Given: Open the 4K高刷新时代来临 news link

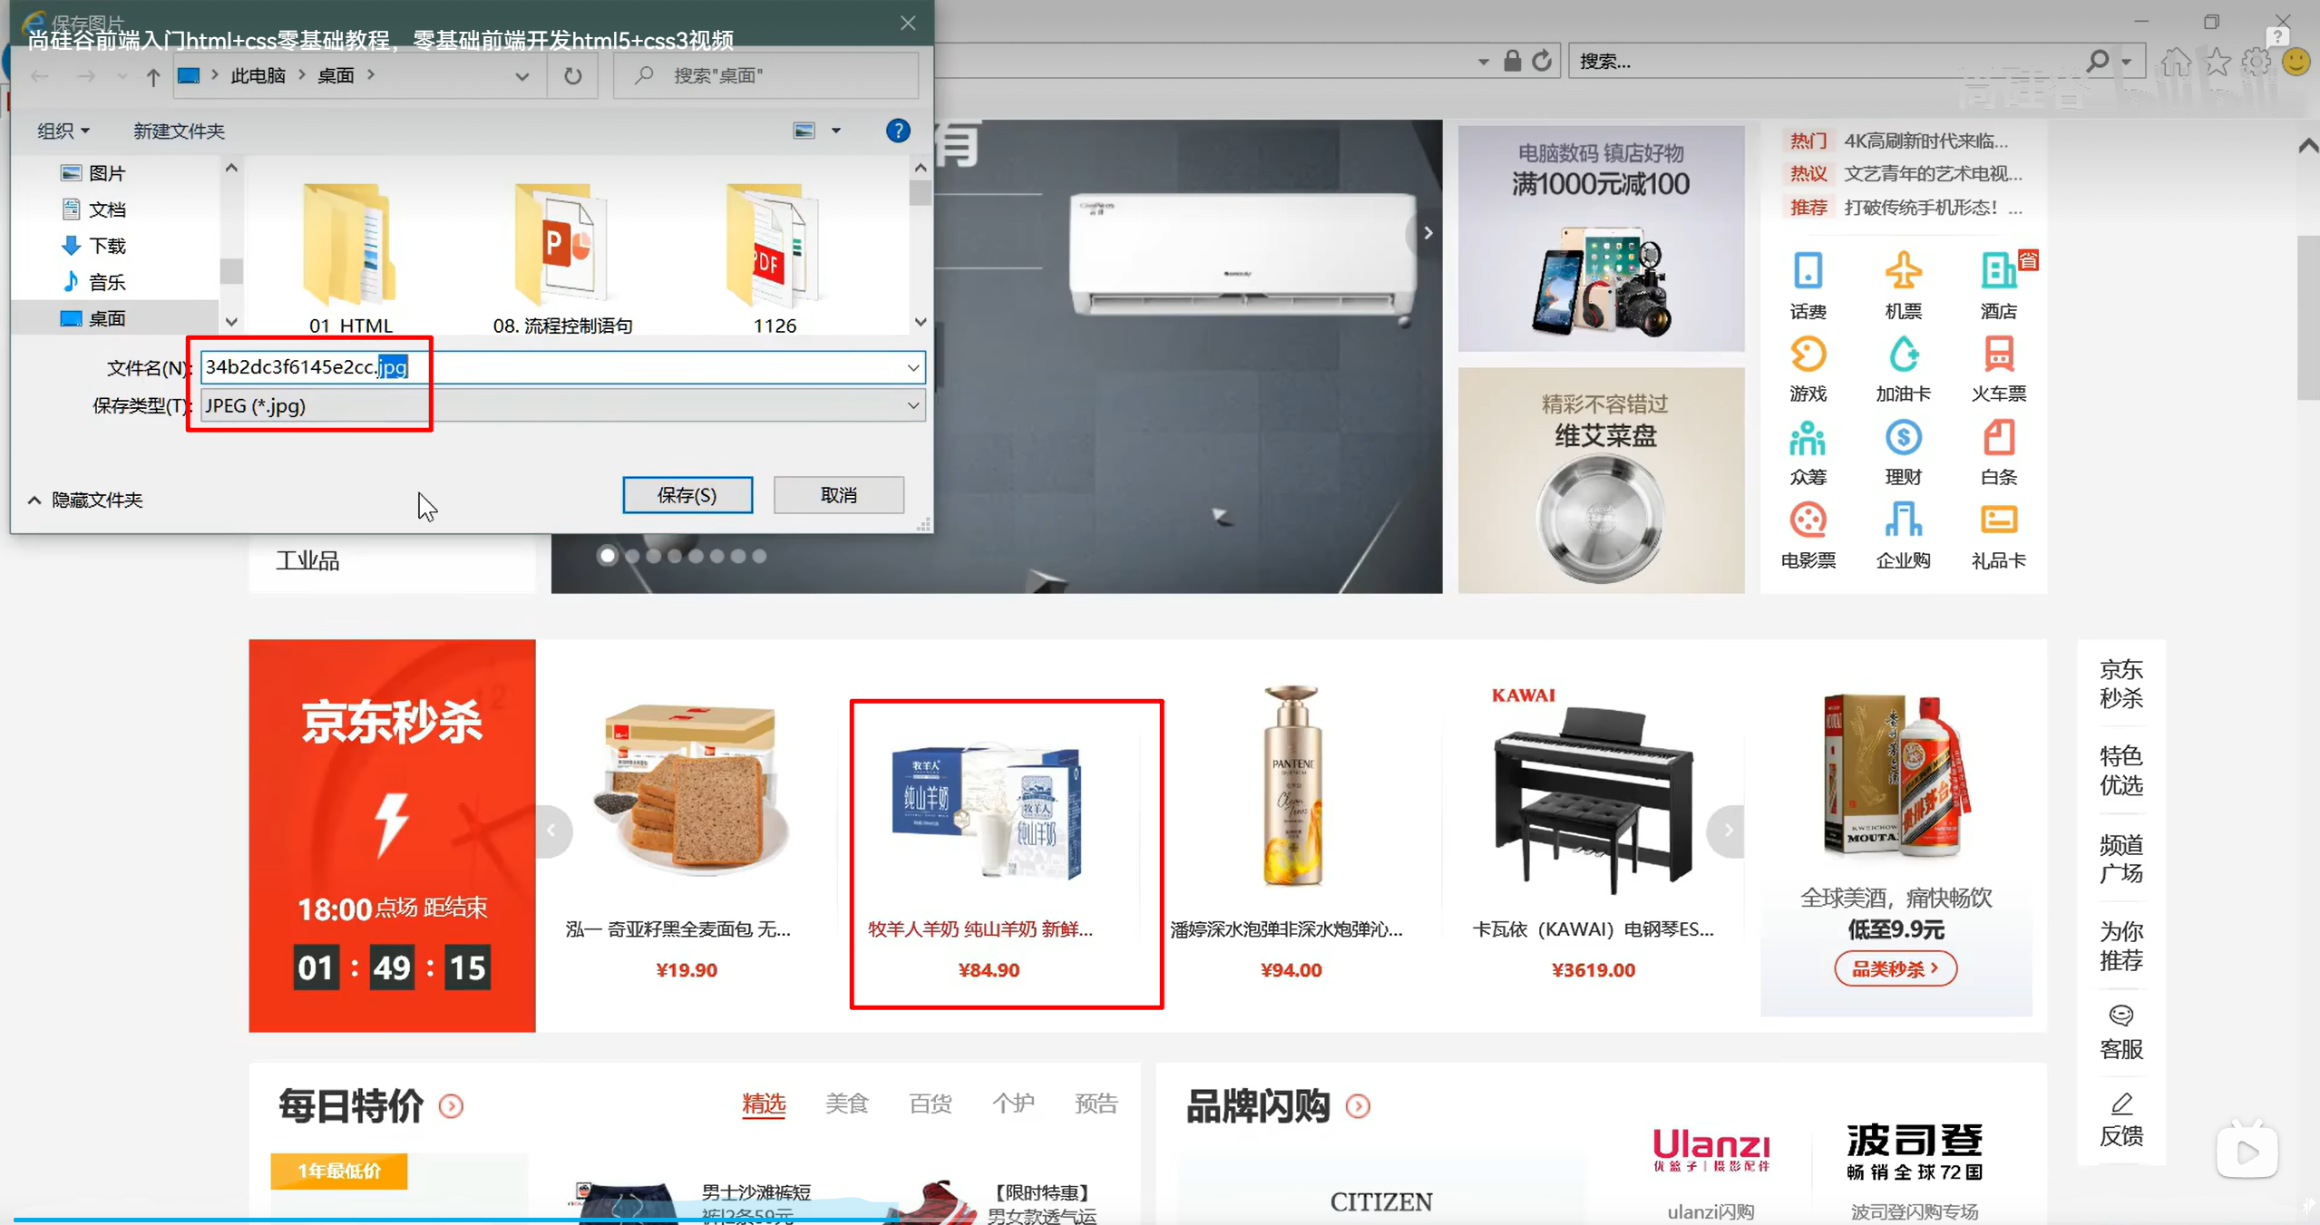Looking at the screenshot, I should point(1925,141).
